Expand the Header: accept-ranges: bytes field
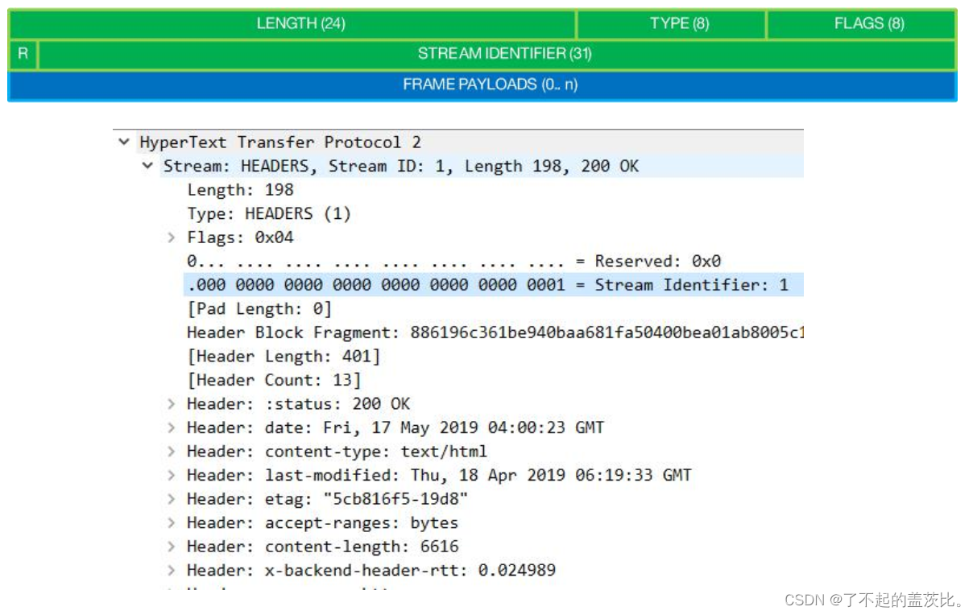Screen dimensions: 973x615 [x=171, y=522]
